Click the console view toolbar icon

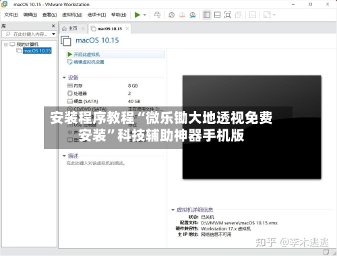(253, 15)
